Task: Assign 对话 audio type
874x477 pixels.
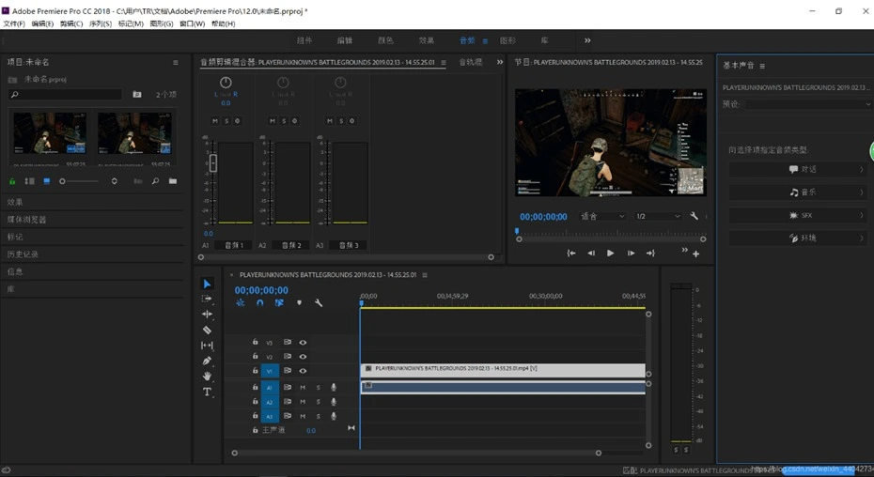Action: [798, 169]
